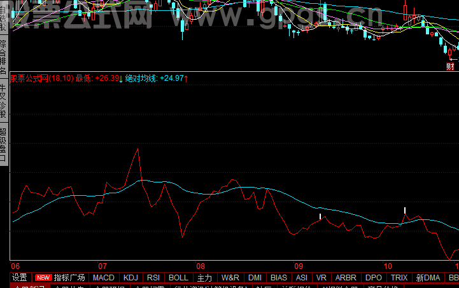This screenshot has width=459, height=288.
Task: Switch to the MACD indicator
Action: tap(103, 277)
